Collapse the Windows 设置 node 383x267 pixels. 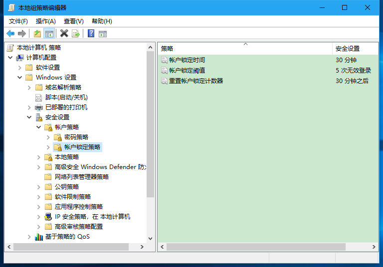point(20,78)
